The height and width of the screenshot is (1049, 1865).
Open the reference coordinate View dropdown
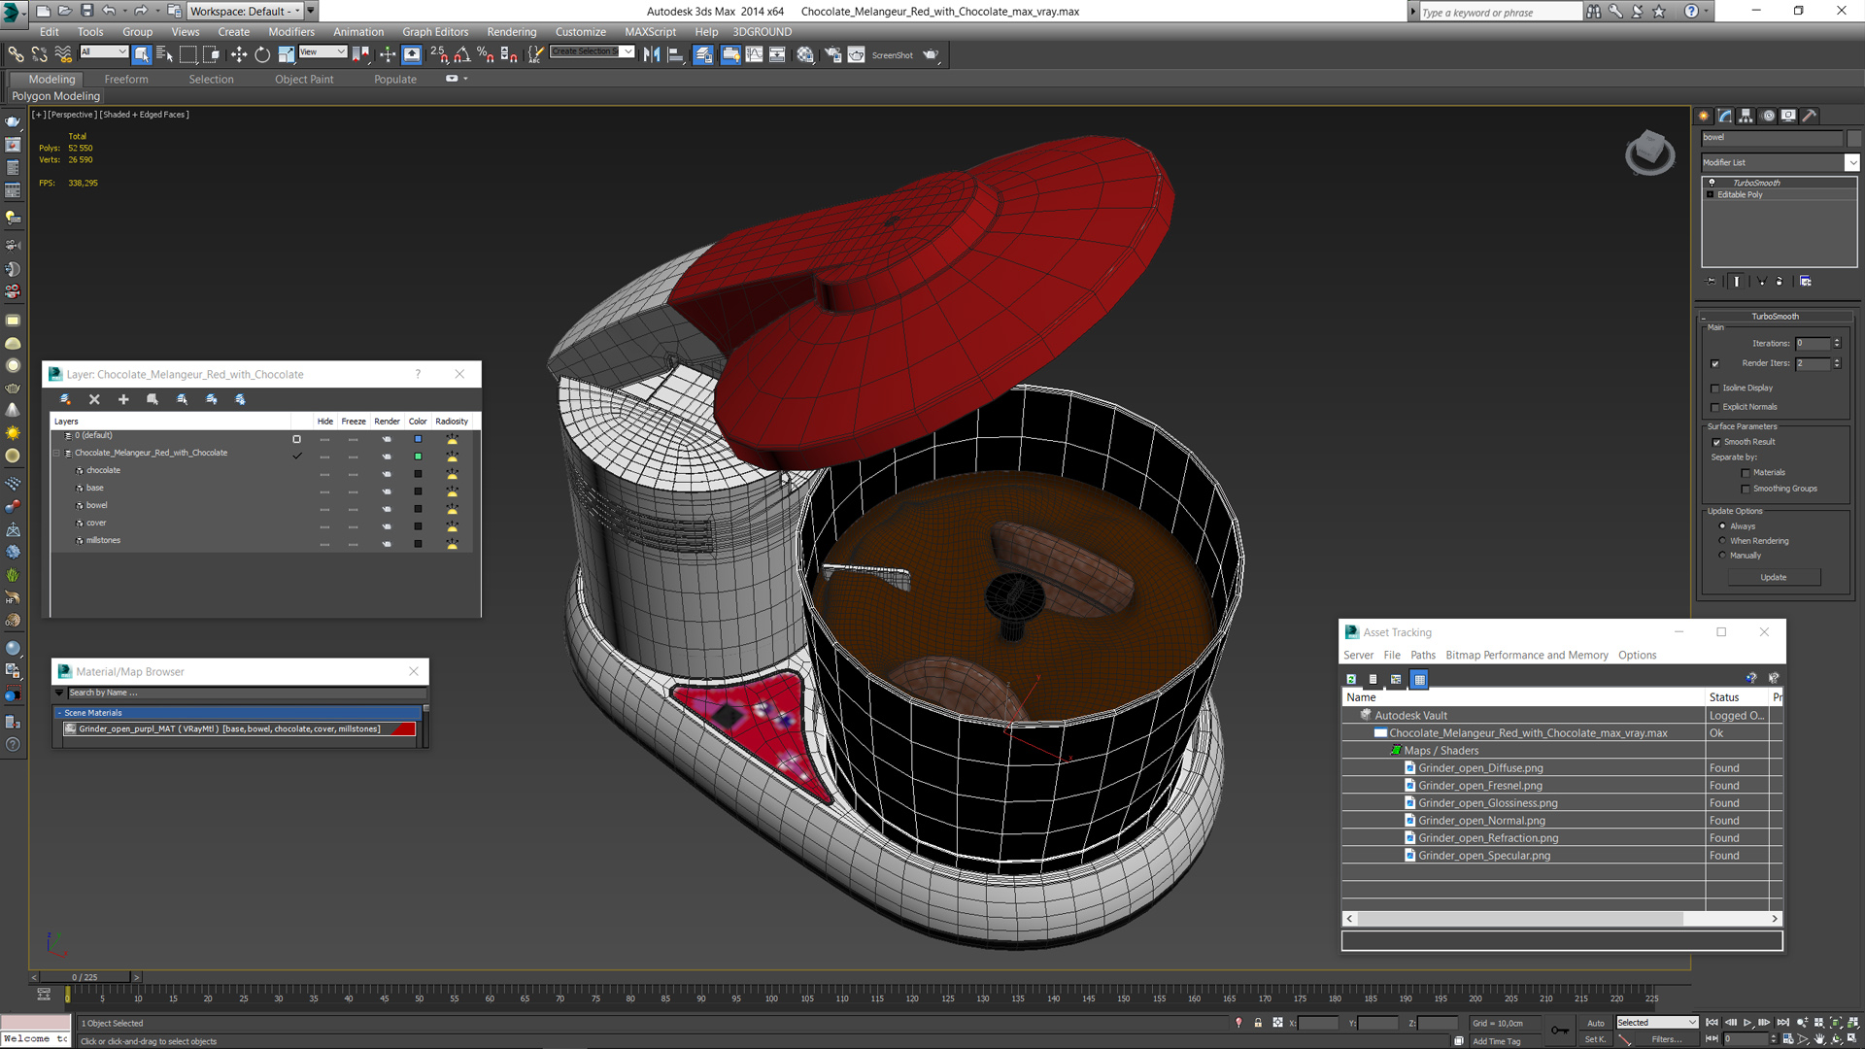(322, 52)
